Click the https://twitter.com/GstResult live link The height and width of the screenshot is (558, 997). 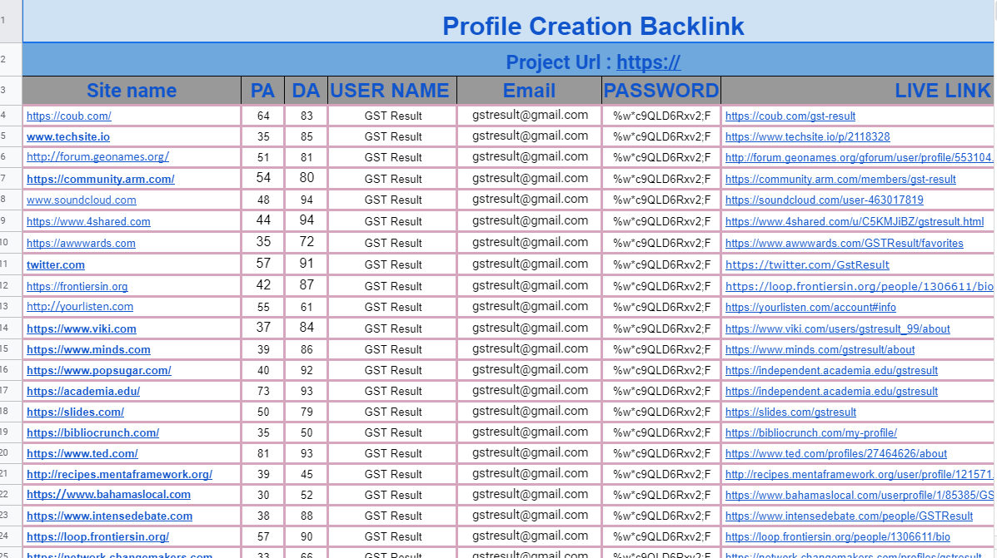point(806,264)
